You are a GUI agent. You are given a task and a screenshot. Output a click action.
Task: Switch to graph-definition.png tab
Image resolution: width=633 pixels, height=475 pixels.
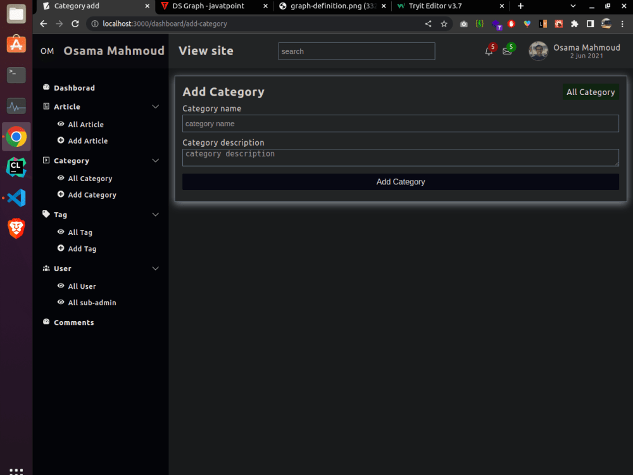tap(334, 6)
